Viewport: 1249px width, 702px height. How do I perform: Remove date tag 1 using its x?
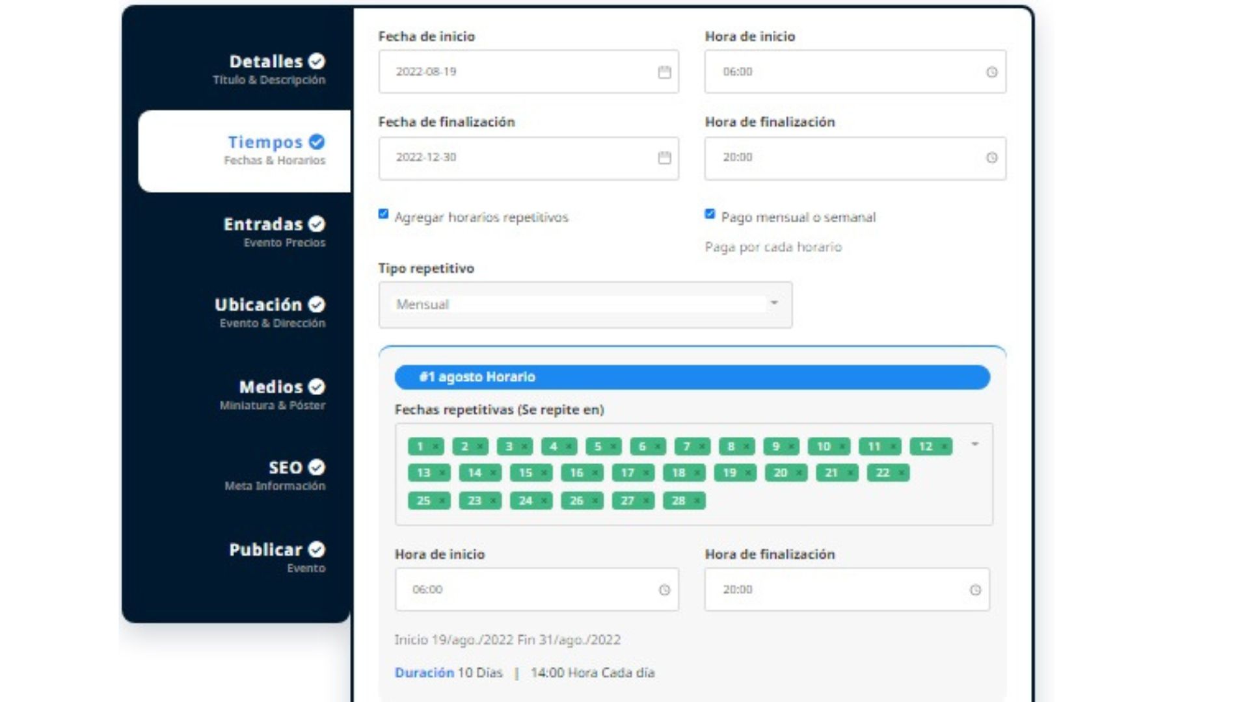coord(436,447)
